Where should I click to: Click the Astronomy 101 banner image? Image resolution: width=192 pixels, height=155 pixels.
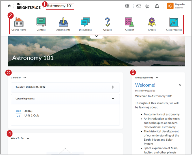pos(97,51)
